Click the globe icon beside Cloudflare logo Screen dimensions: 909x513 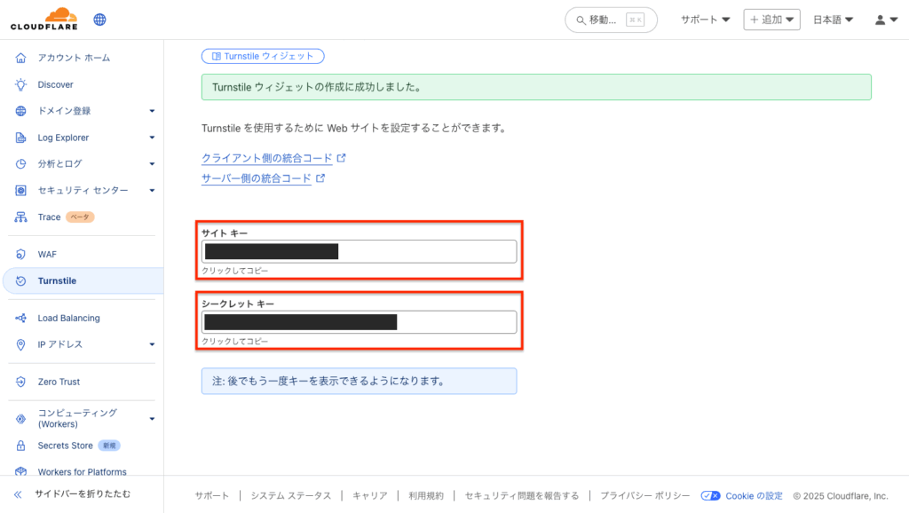coord(99,20)
